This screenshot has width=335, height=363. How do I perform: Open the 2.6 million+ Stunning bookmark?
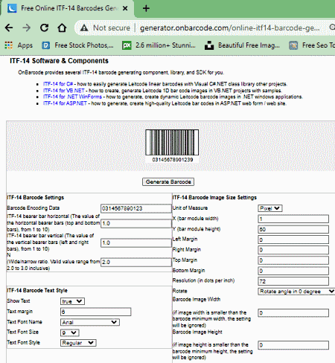pos(159,45)
